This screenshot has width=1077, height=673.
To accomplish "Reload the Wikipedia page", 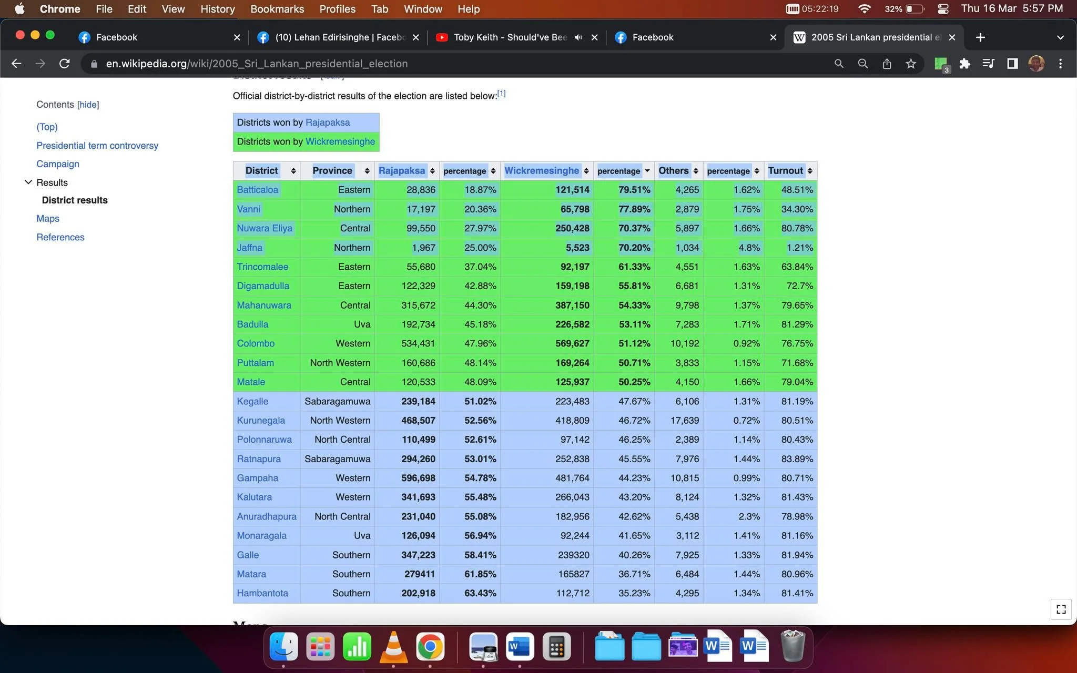I will pos(64,64).
